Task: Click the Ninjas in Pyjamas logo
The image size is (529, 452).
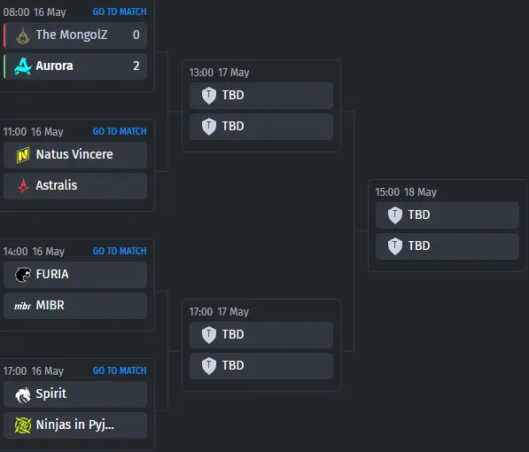Action: 23,425
